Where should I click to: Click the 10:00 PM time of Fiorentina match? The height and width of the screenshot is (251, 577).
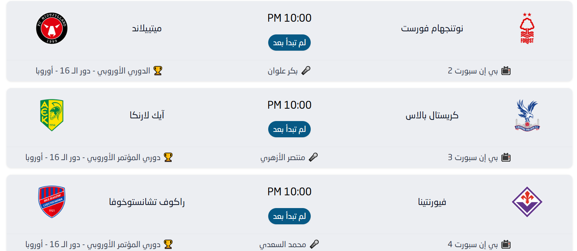pos(289,191)
